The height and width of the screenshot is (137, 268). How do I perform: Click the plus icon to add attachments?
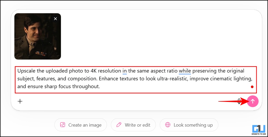click(20, 101)
